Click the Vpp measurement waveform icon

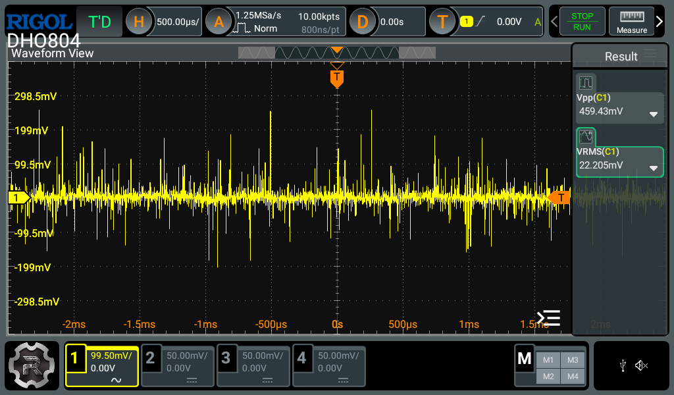click(586, 82)
